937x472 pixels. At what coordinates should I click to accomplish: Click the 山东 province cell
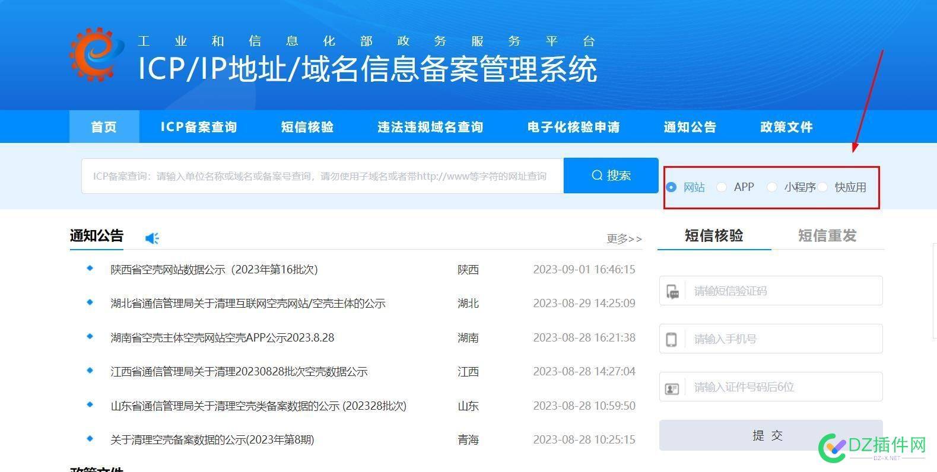tap(468, 406)
